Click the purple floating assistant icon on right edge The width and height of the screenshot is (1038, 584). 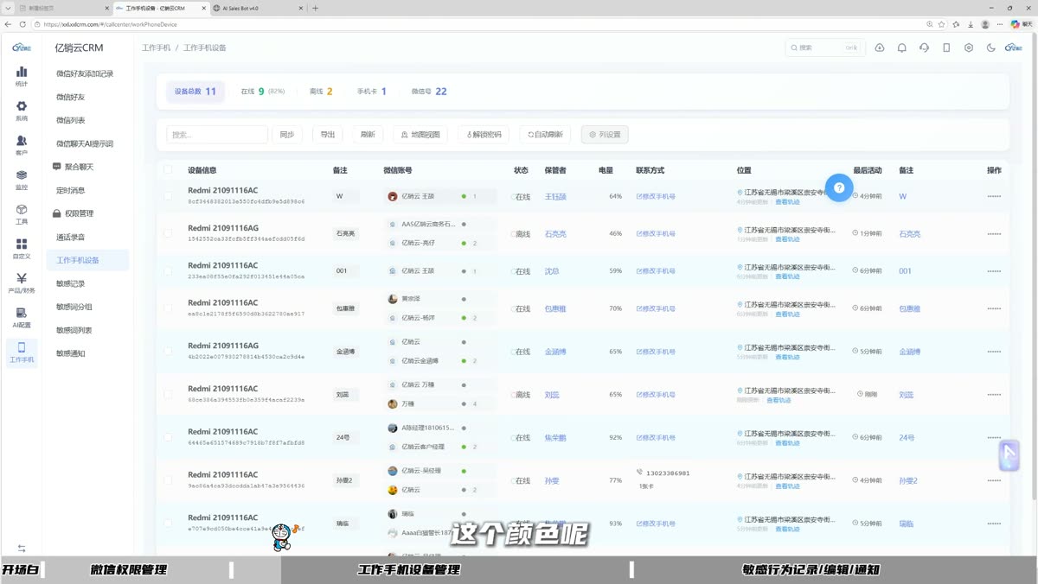pos(1009,455)
